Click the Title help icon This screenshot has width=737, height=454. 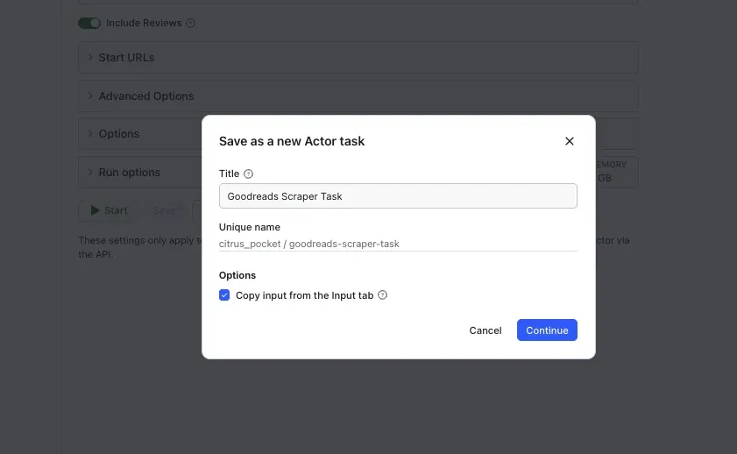[248, 174]
